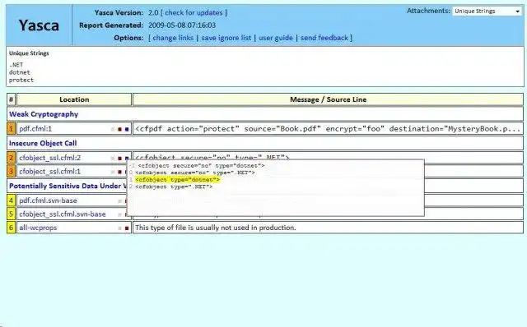The image size is (527, 327).
Task: Open the cfobject_ssl.cfml:2 location link
Action: tap(49, 158)
